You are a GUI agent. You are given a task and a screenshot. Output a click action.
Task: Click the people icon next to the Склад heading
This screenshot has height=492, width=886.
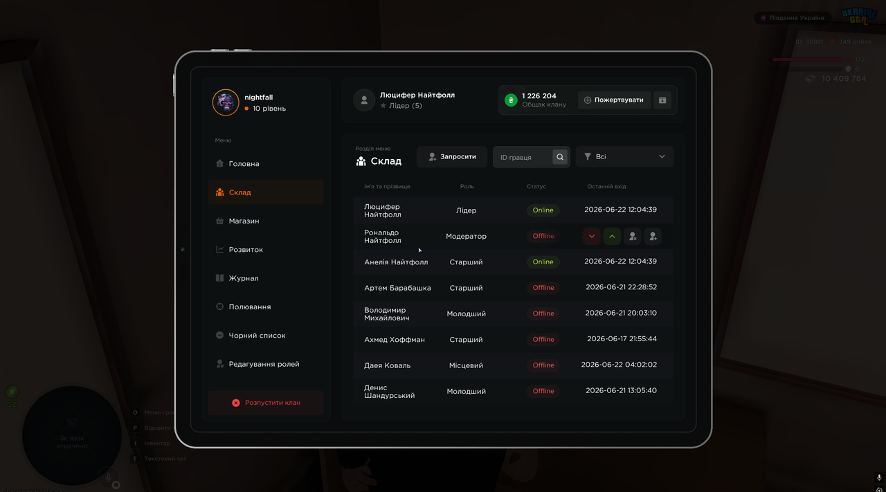[x=361, y=161]
